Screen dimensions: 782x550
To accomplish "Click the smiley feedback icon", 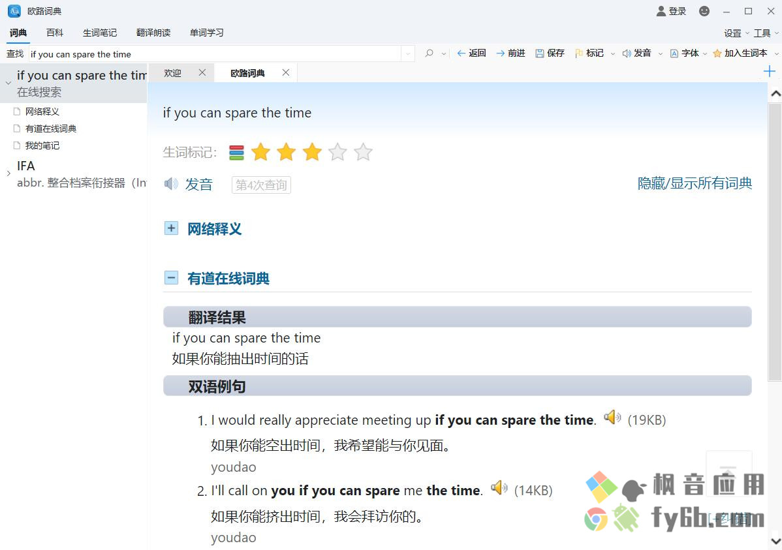I will click(704, 11).
